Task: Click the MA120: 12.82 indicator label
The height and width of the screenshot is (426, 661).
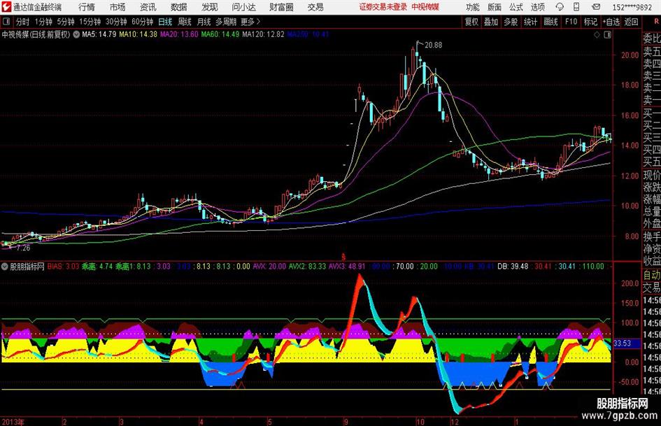Action: coord(264,34)
